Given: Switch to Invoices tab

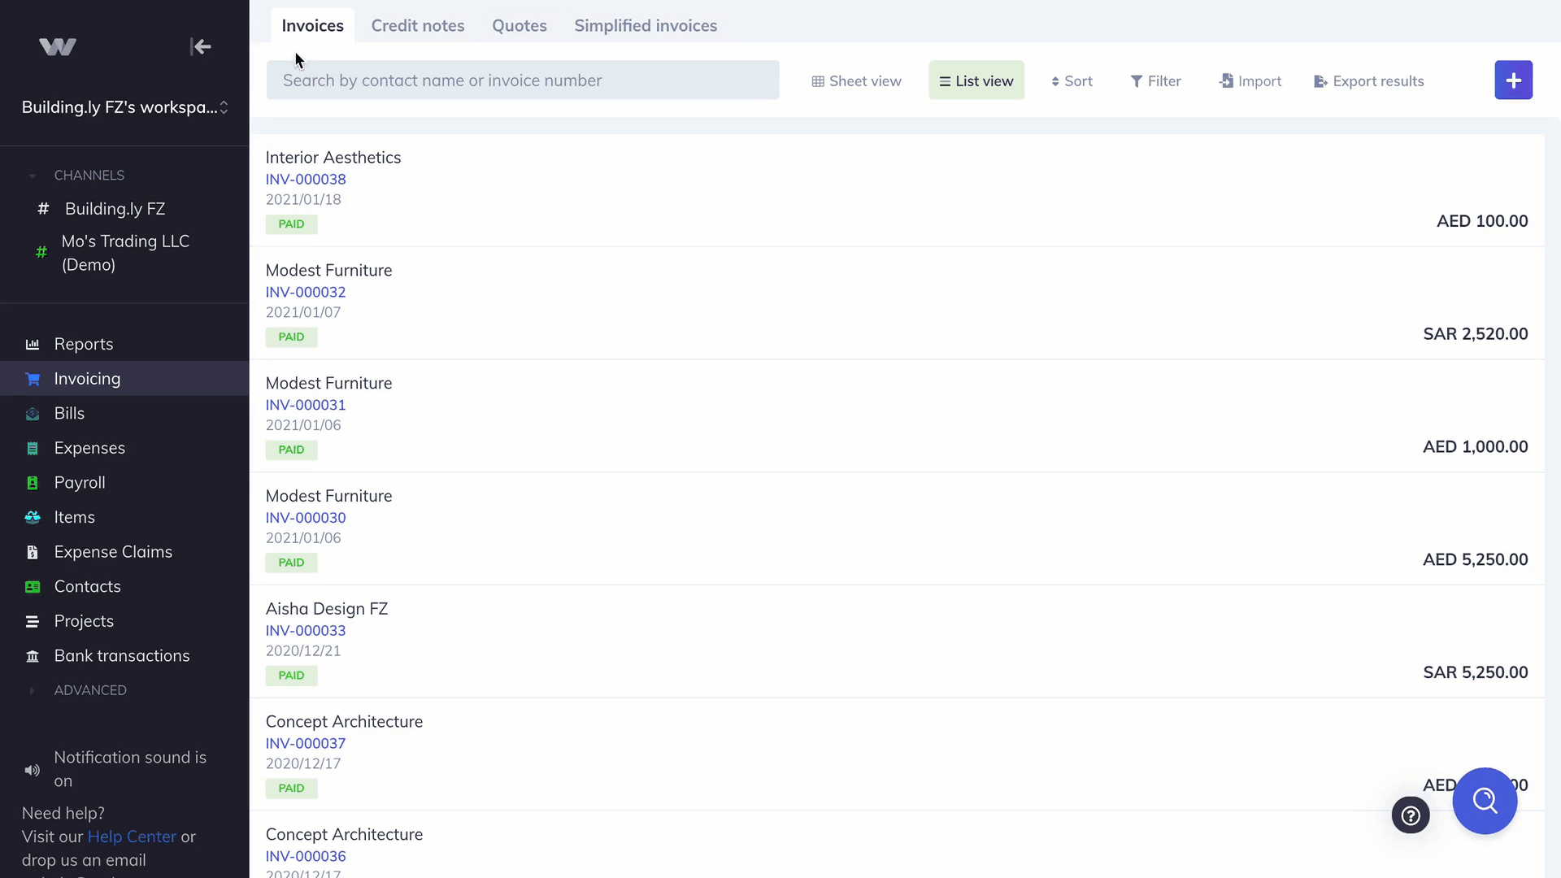Looking at the screenshot, I should pyautogui.click(x=312, y=25).
